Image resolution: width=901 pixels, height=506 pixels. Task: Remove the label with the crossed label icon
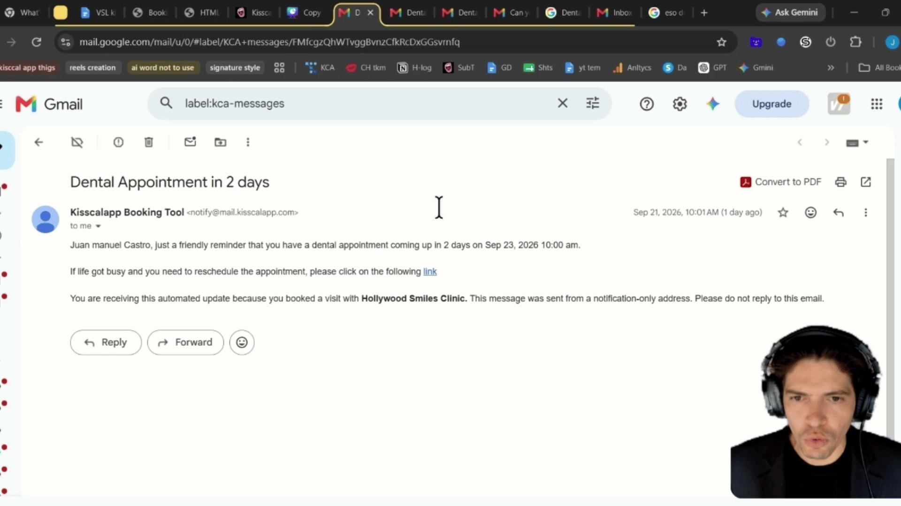77,142
